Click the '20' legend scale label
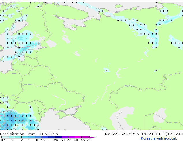Screen dimensions: 183x141 point(49,140)
